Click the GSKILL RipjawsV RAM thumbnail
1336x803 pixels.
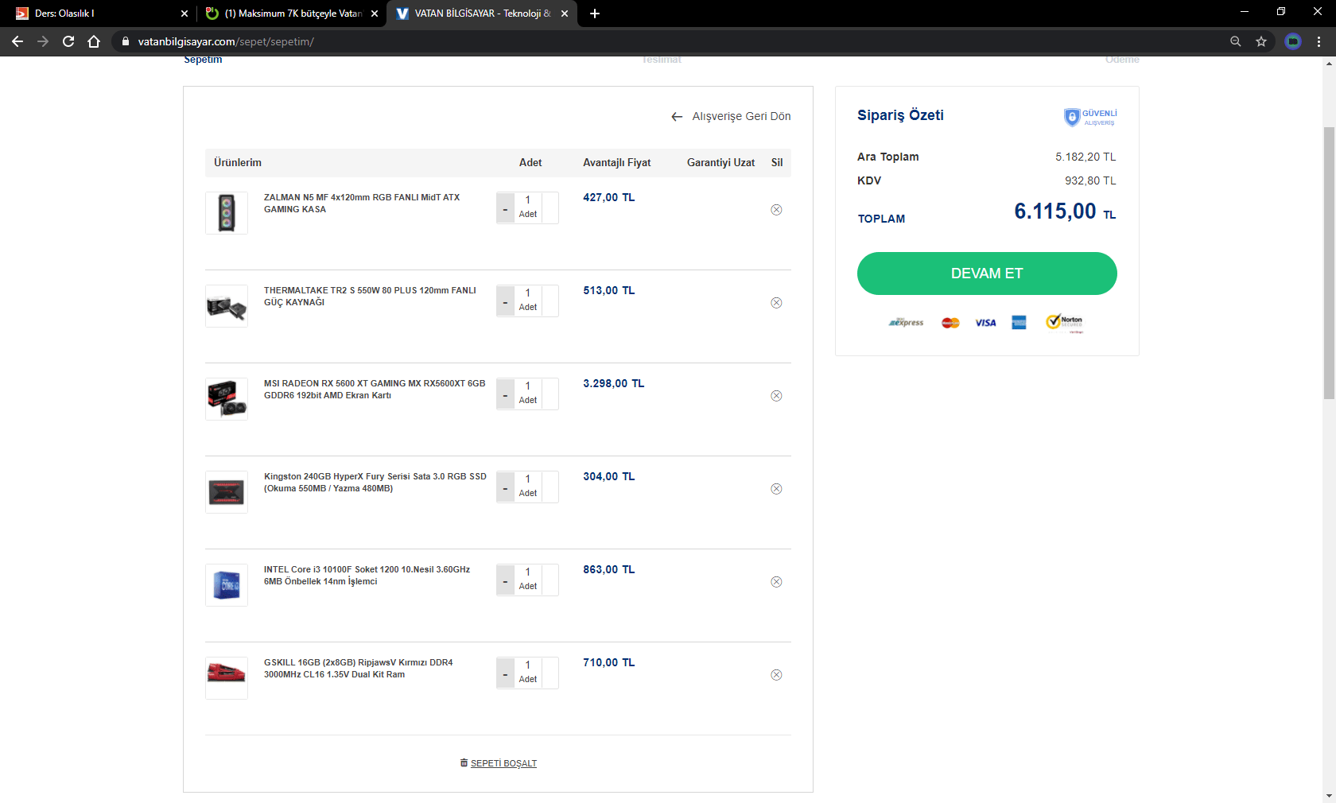[227, 678]
